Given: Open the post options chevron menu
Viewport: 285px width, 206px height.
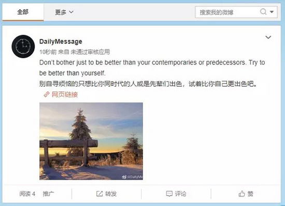Looking at the screenshot, I should point(268,37).
